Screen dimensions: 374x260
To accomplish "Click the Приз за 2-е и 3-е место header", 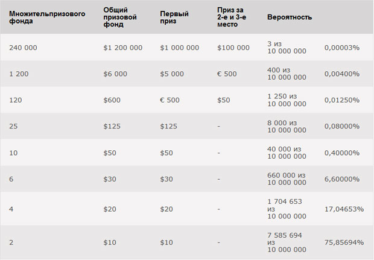I will click(232, 17).
